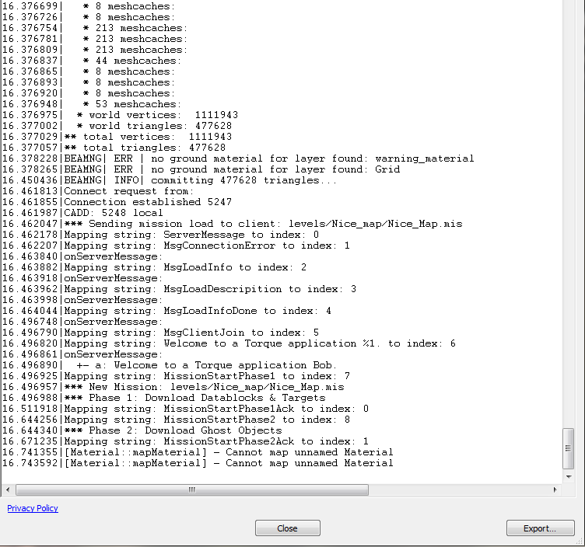
Task: Click the horizontal scrollbar thumb
Action: 192,490
